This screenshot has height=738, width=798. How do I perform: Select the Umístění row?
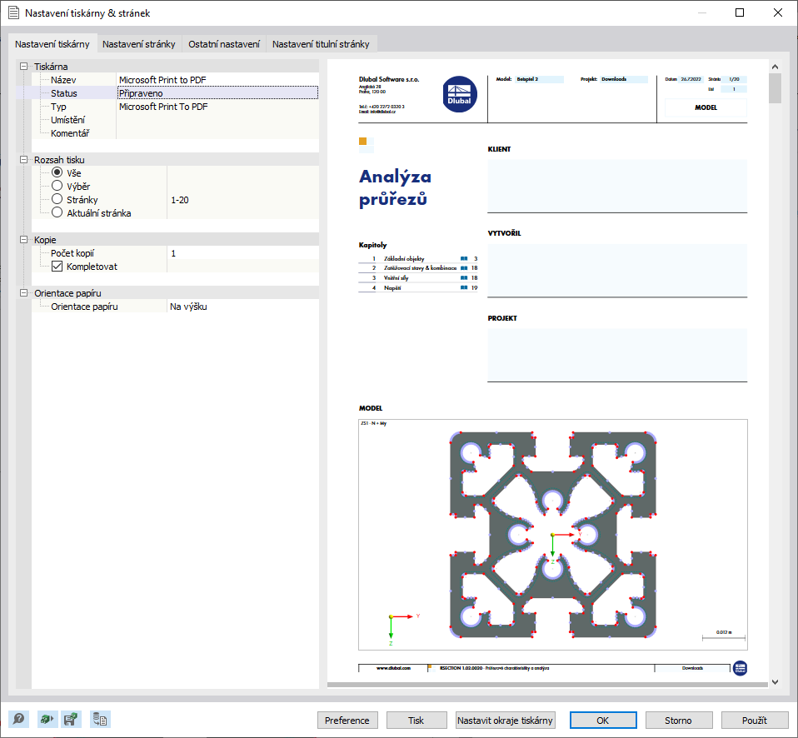coord(175,120)
